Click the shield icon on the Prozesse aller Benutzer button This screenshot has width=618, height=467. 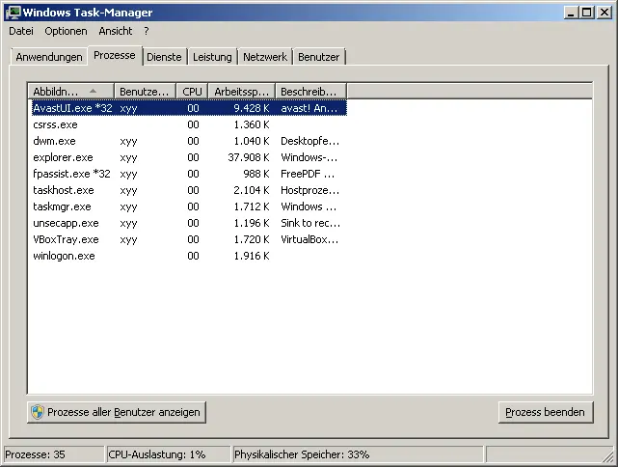(38, 412)
